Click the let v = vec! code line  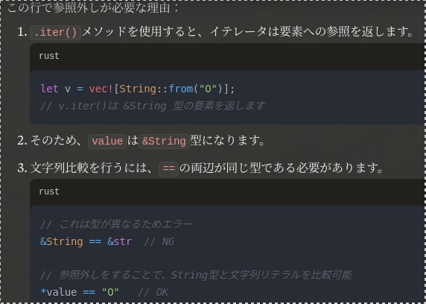pos(138,89)
